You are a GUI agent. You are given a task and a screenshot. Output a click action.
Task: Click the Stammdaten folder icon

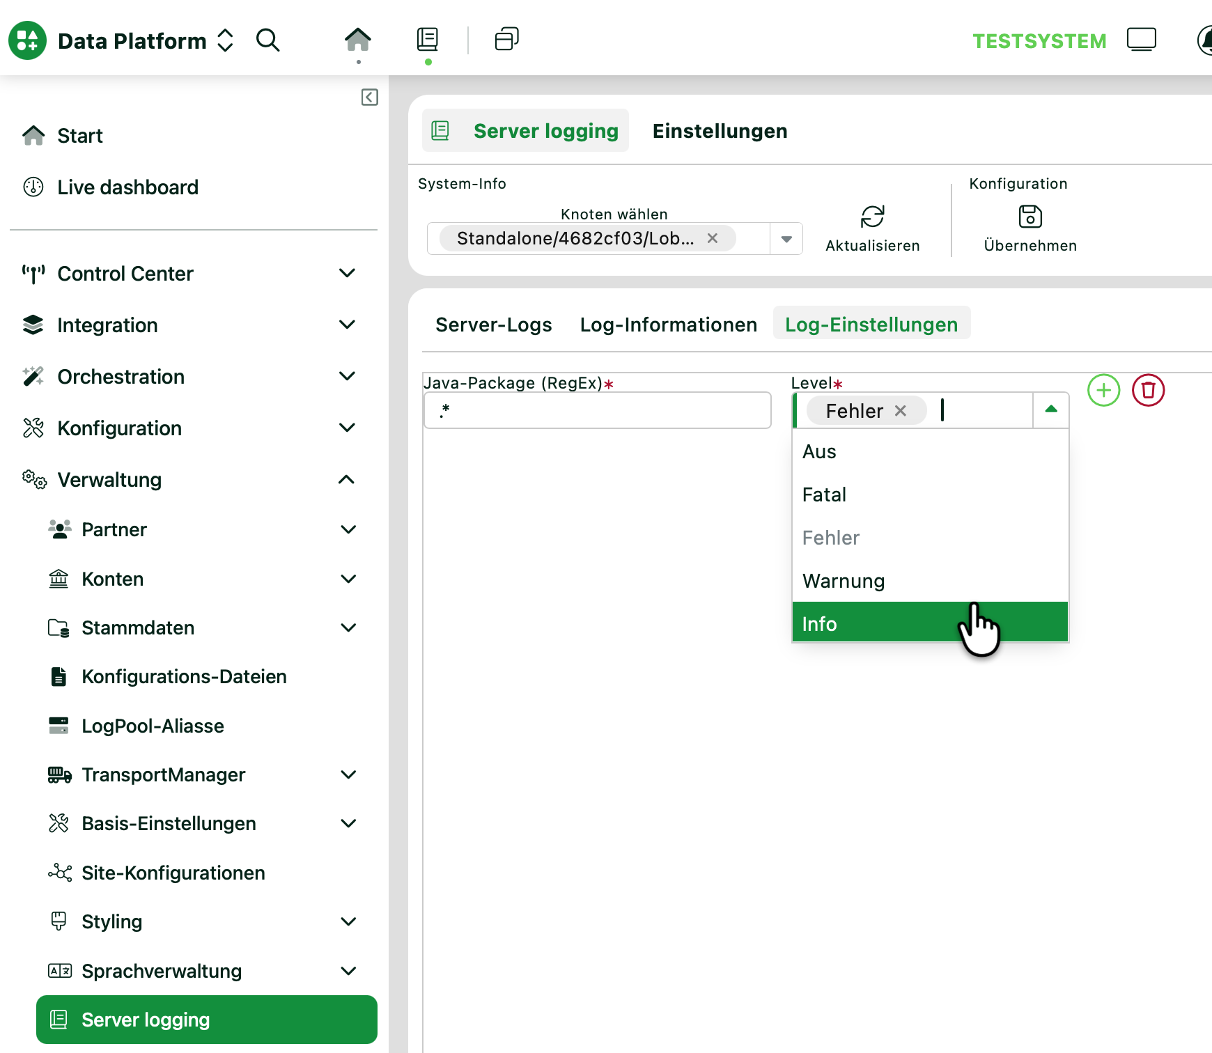pos(59,628)
